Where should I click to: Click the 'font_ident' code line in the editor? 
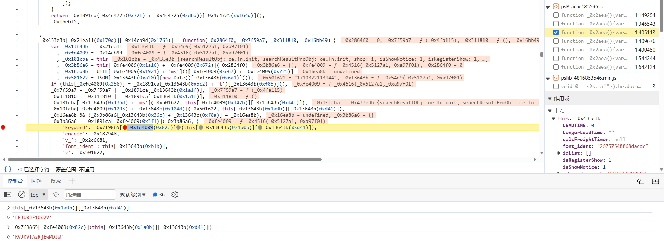[x=115, y=146]
